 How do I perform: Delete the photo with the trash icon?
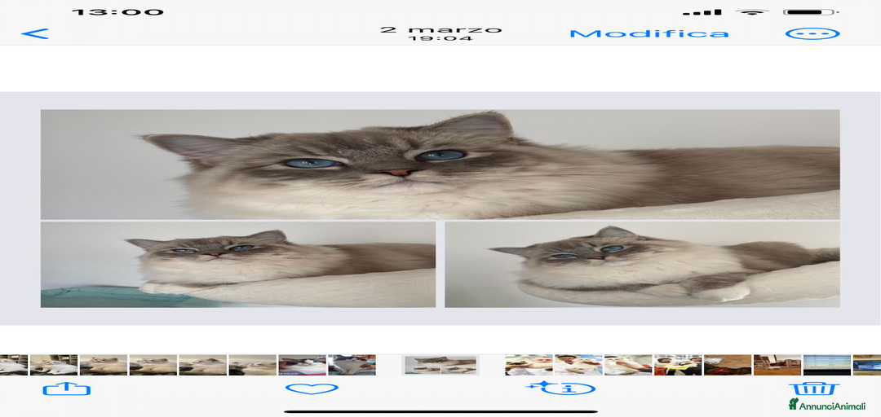[x=813, y=388]
